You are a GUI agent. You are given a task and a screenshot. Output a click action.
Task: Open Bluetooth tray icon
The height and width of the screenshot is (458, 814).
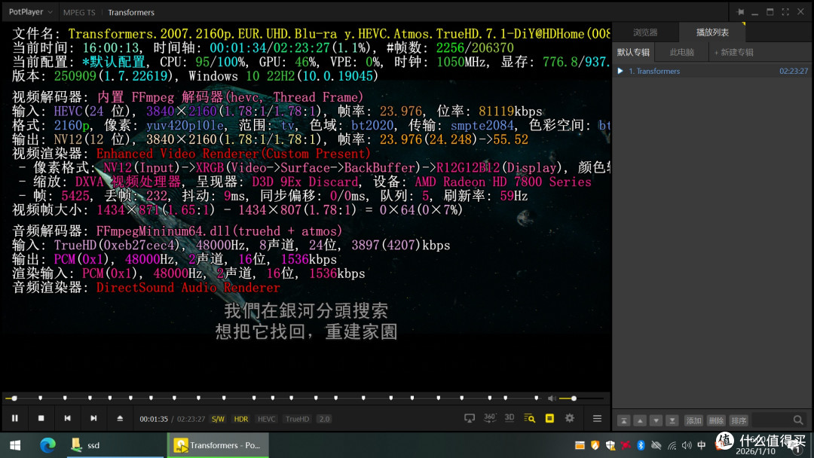[x=641, y=445]
